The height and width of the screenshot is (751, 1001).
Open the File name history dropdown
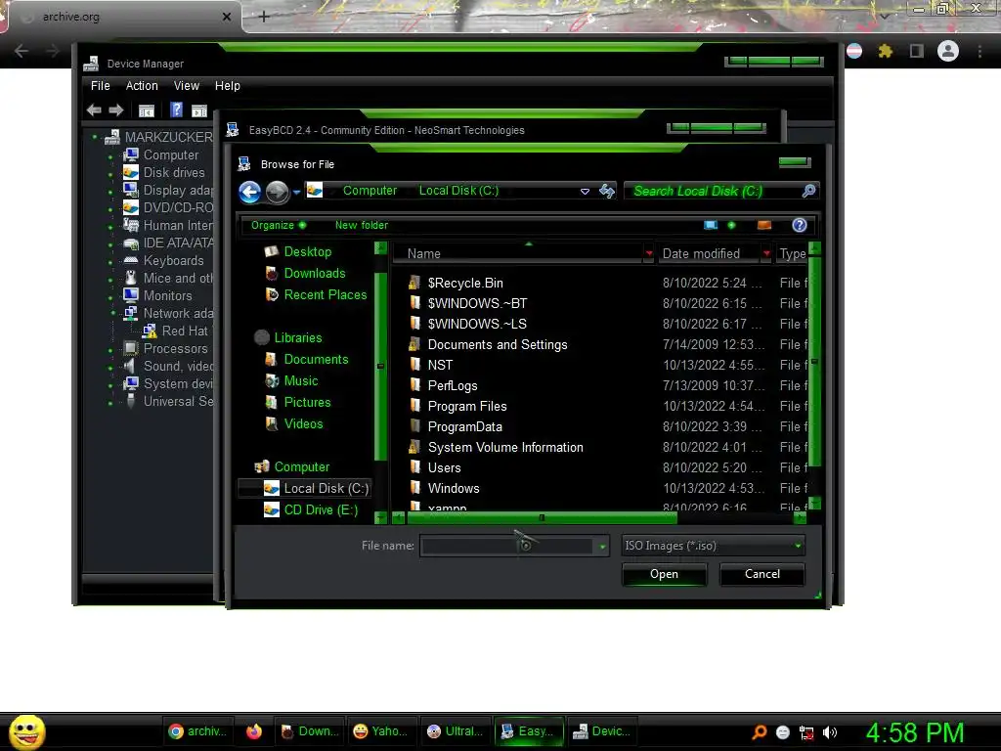602,546
